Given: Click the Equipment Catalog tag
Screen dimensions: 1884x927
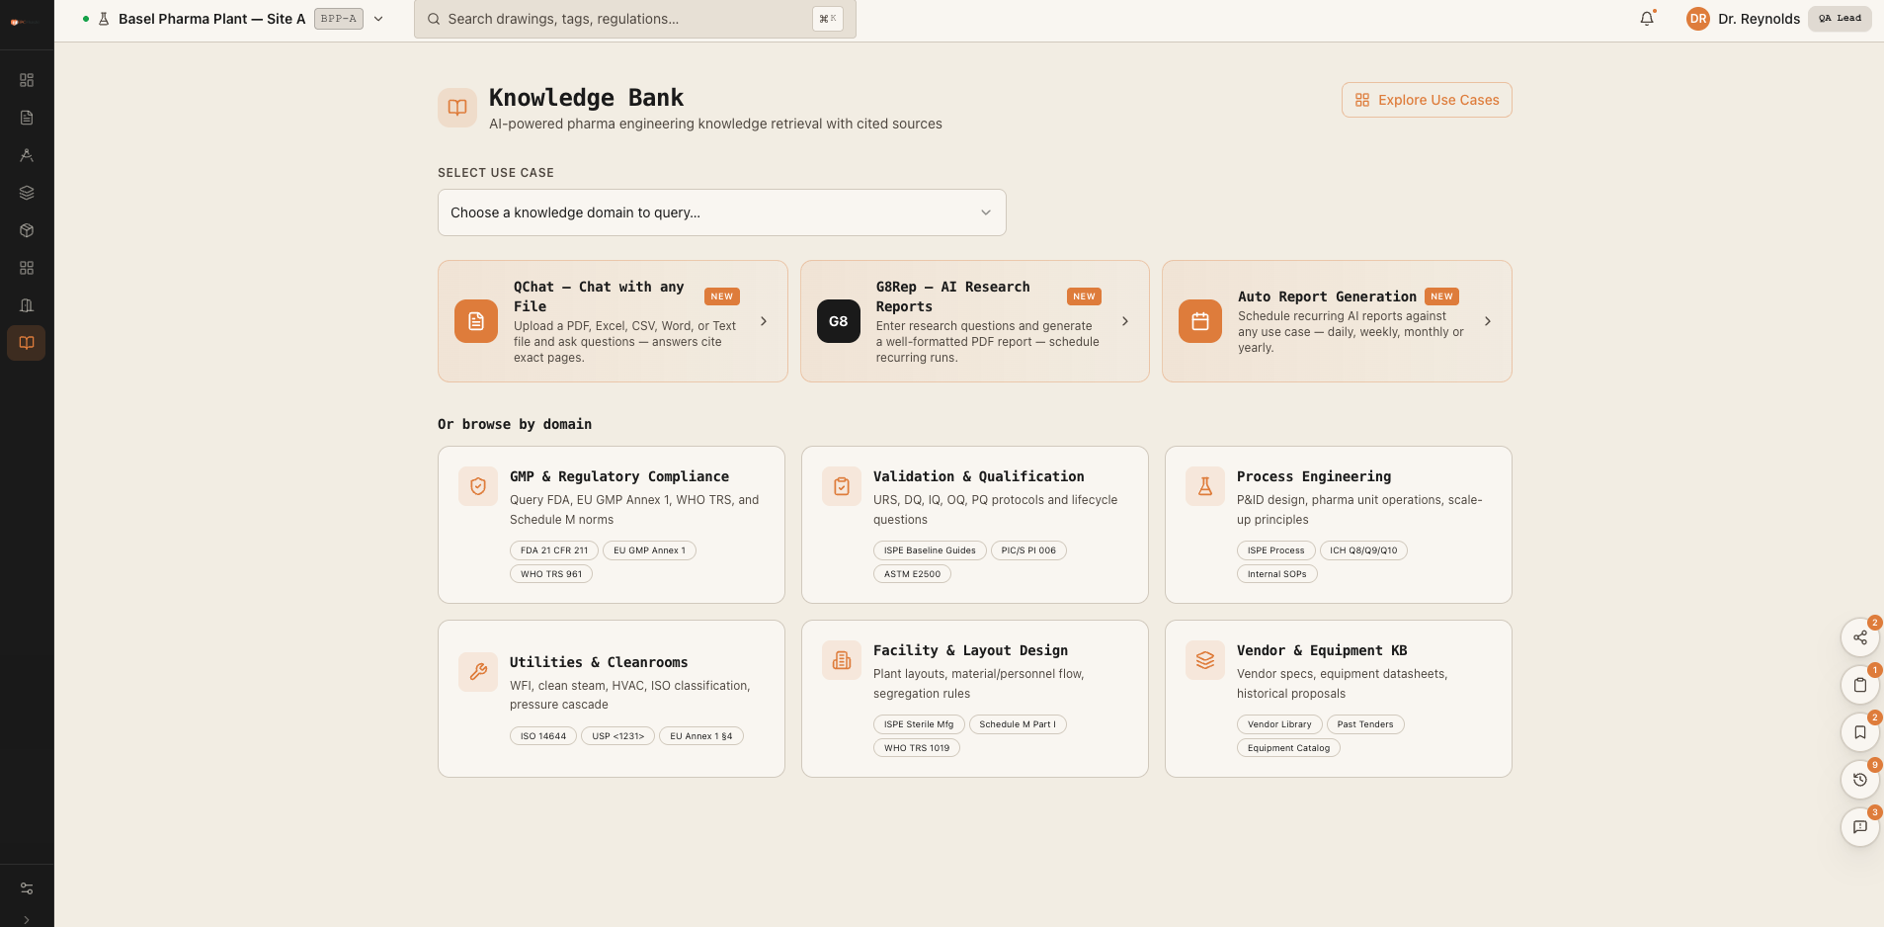Looking at the screenshot, I should (1288, 748).
